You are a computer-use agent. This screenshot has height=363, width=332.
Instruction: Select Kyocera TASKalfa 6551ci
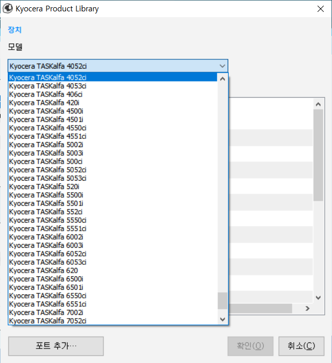tap(113, 304)
